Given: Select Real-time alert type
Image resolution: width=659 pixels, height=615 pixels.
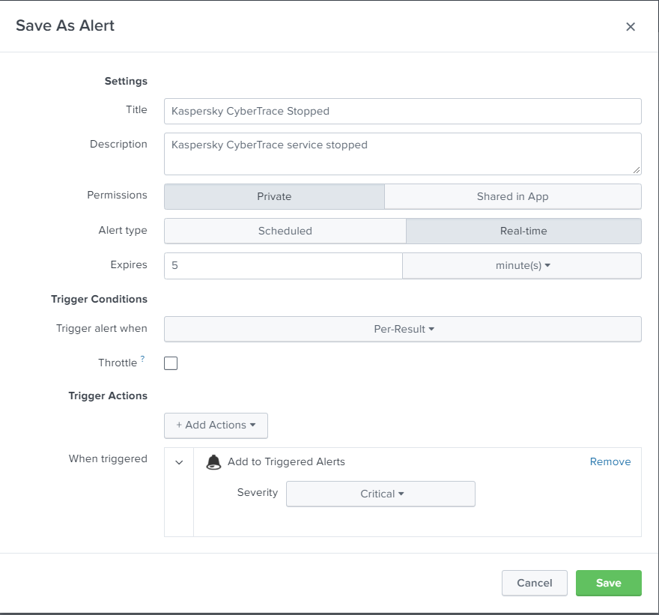Looking at the screenshot, I should click(523, 231).
